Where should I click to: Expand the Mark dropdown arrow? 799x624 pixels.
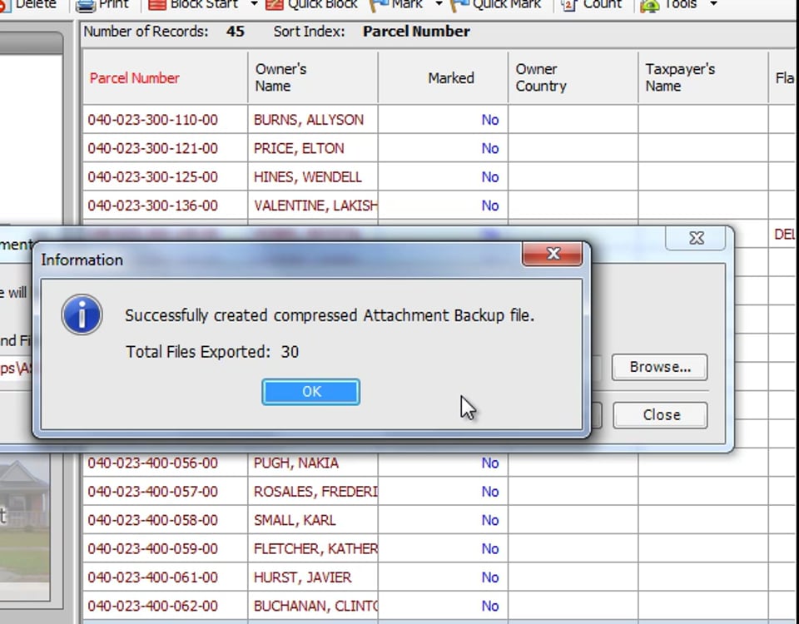[439, 5]
